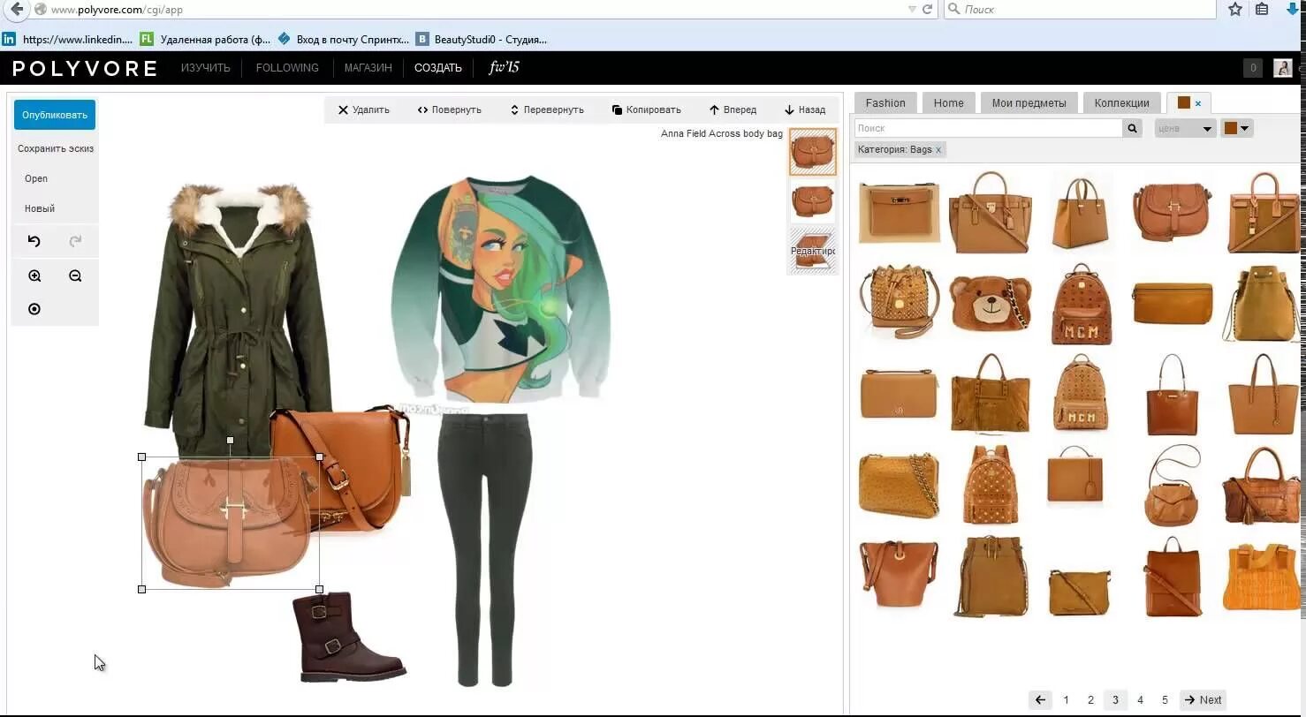
Task: Go to previous page with left arrow
Action: coord(1040,699)
